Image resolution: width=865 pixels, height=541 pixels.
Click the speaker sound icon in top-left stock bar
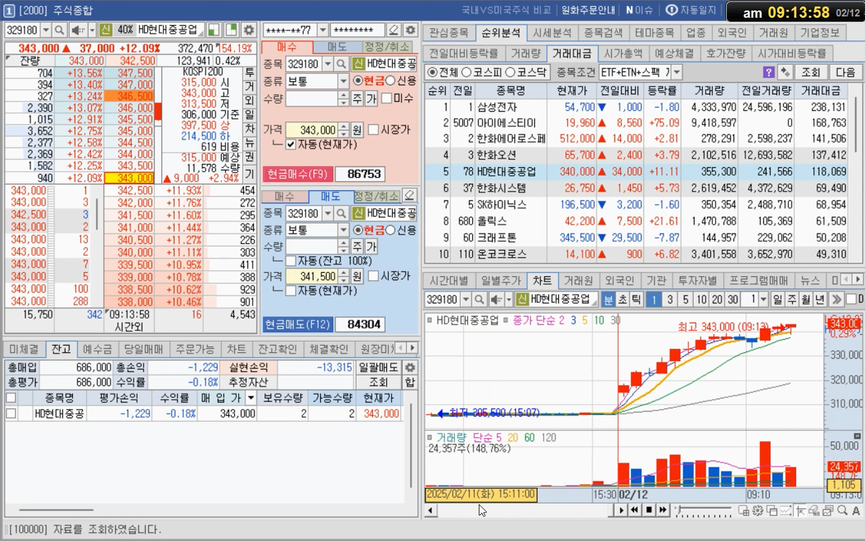click(80, 30)
